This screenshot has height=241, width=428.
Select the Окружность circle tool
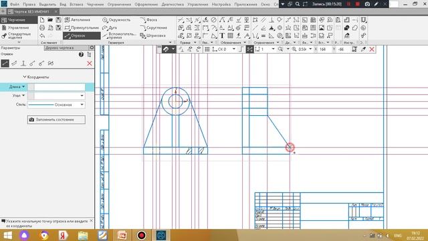tap(116, 20)
